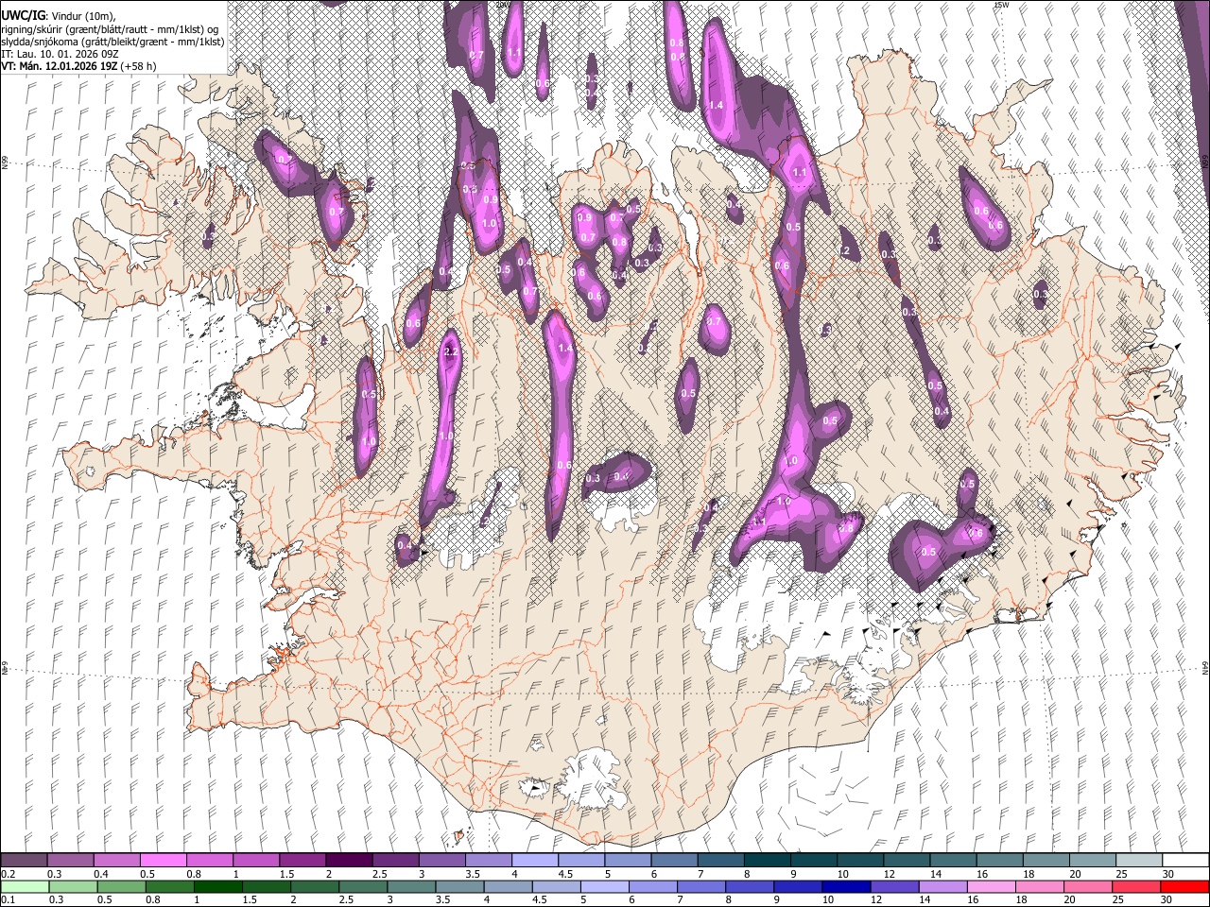Click the '0.2' label in the legend
Screen dimensions: 1210x907
(8, 874)
